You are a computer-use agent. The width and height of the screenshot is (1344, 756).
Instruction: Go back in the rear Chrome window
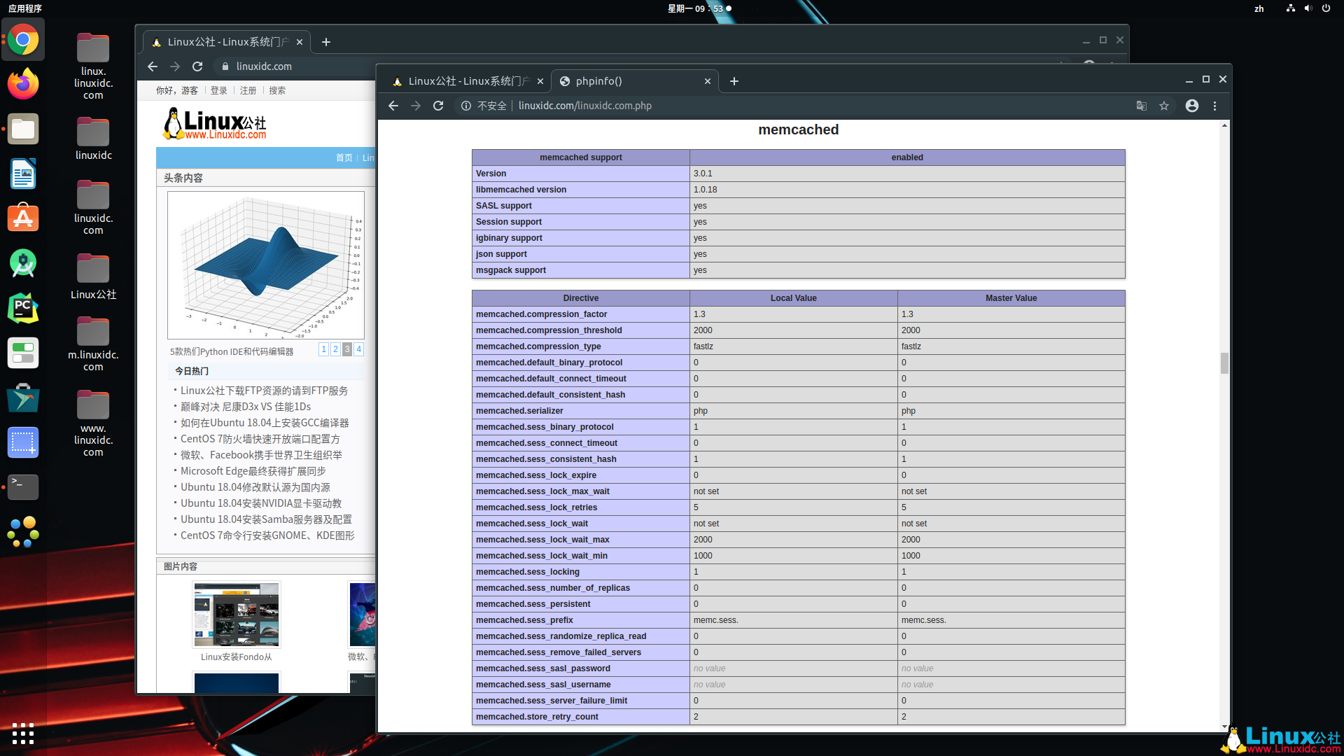tap(153, 66)
